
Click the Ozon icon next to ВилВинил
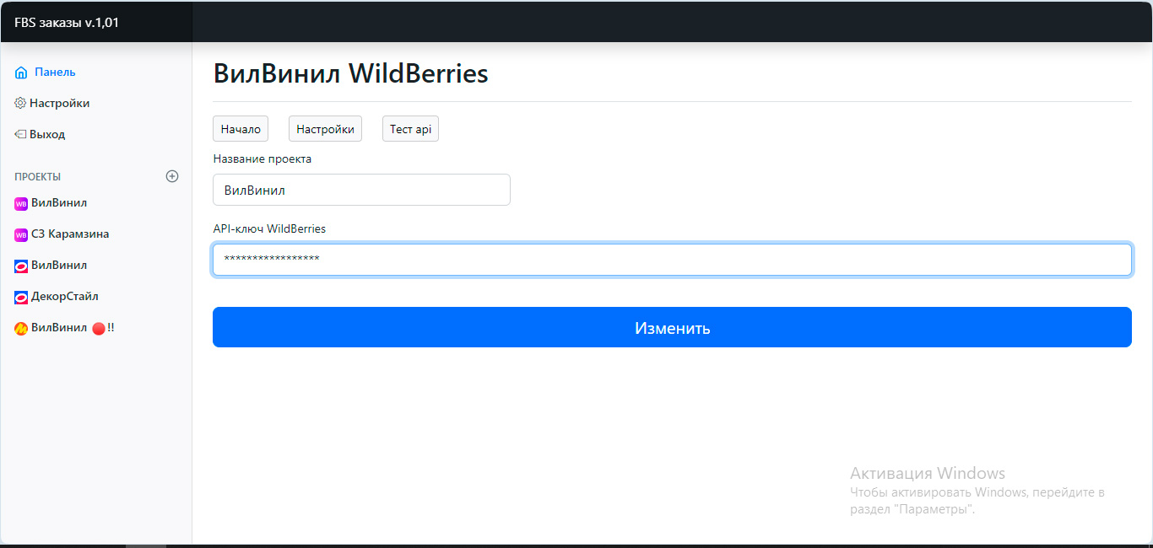[21, 266]
